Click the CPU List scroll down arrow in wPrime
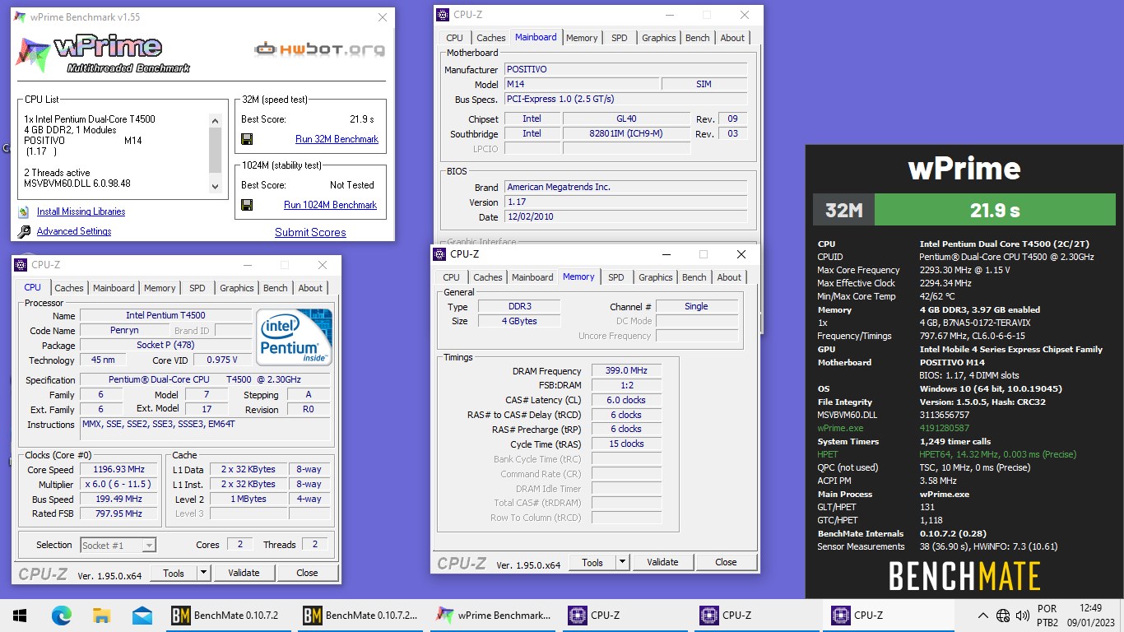 click(x=216, y=187)
